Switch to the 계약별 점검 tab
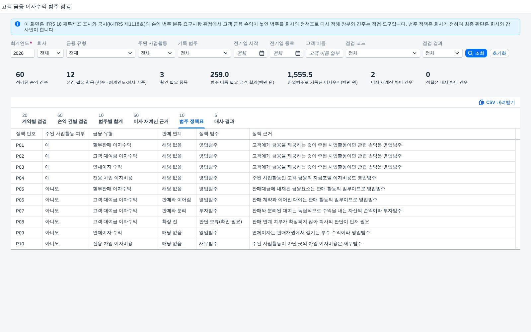The image size is (531, 332). pyautogui.click(x=34, y=119)
